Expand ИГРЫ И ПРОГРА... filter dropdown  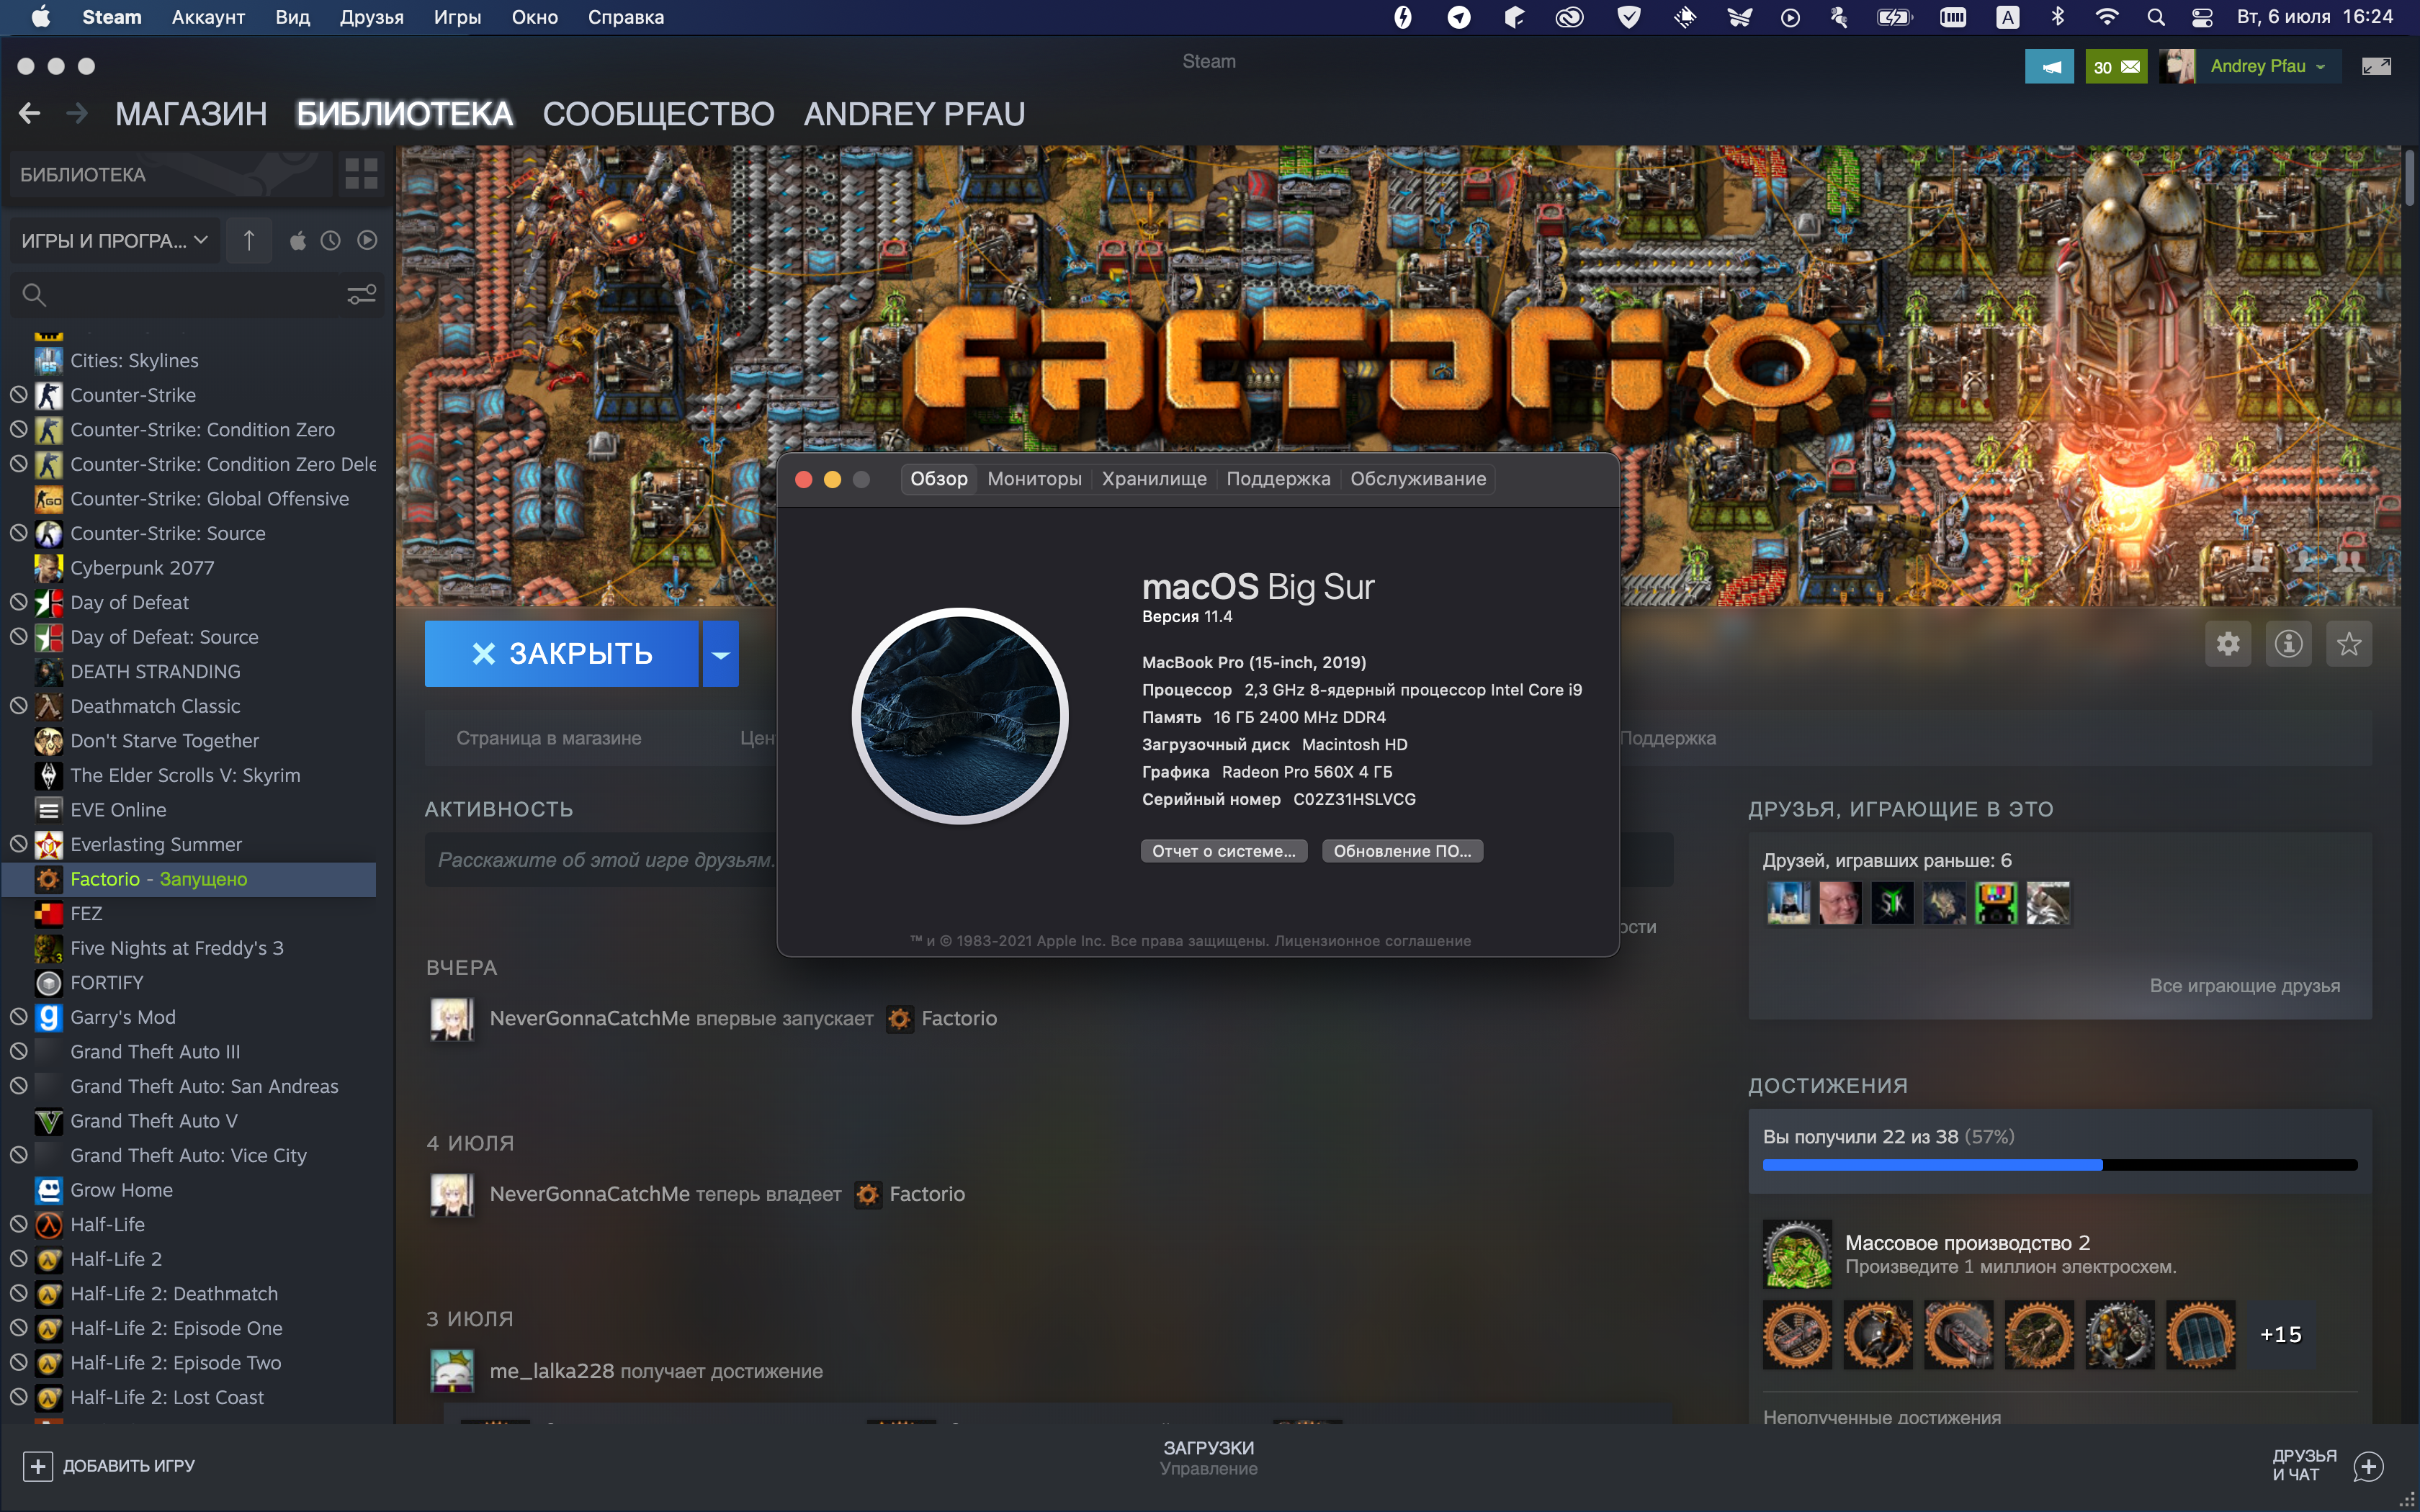[x=114, y=240]
